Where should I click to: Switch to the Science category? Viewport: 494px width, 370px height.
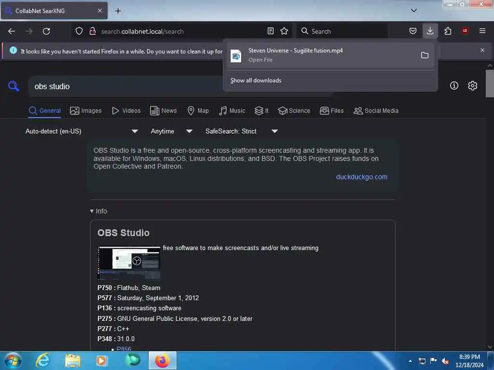tap(294, 111)
